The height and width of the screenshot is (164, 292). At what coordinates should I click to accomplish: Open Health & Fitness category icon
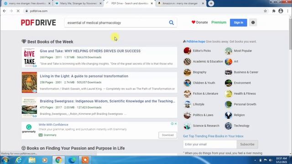(x=228, y=94)
